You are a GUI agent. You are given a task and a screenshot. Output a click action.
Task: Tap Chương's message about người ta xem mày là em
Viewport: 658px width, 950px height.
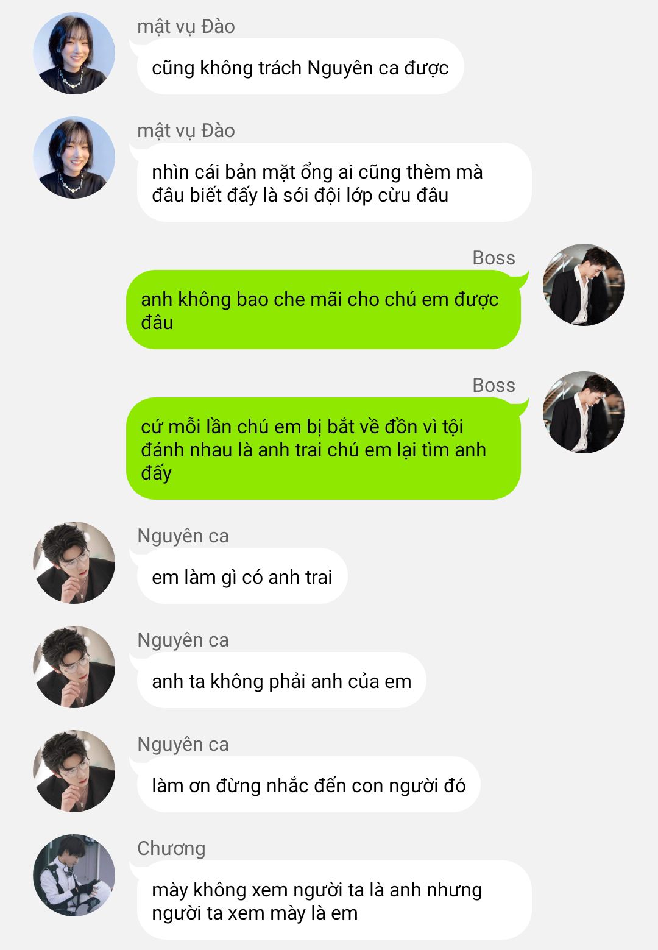tap(334, 901)
